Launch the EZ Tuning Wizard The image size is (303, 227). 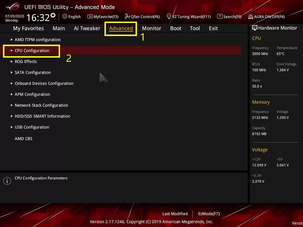[188, 17]
